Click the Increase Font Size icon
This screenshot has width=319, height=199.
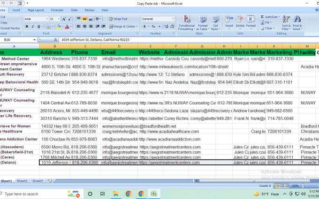(x=64, y=19)
